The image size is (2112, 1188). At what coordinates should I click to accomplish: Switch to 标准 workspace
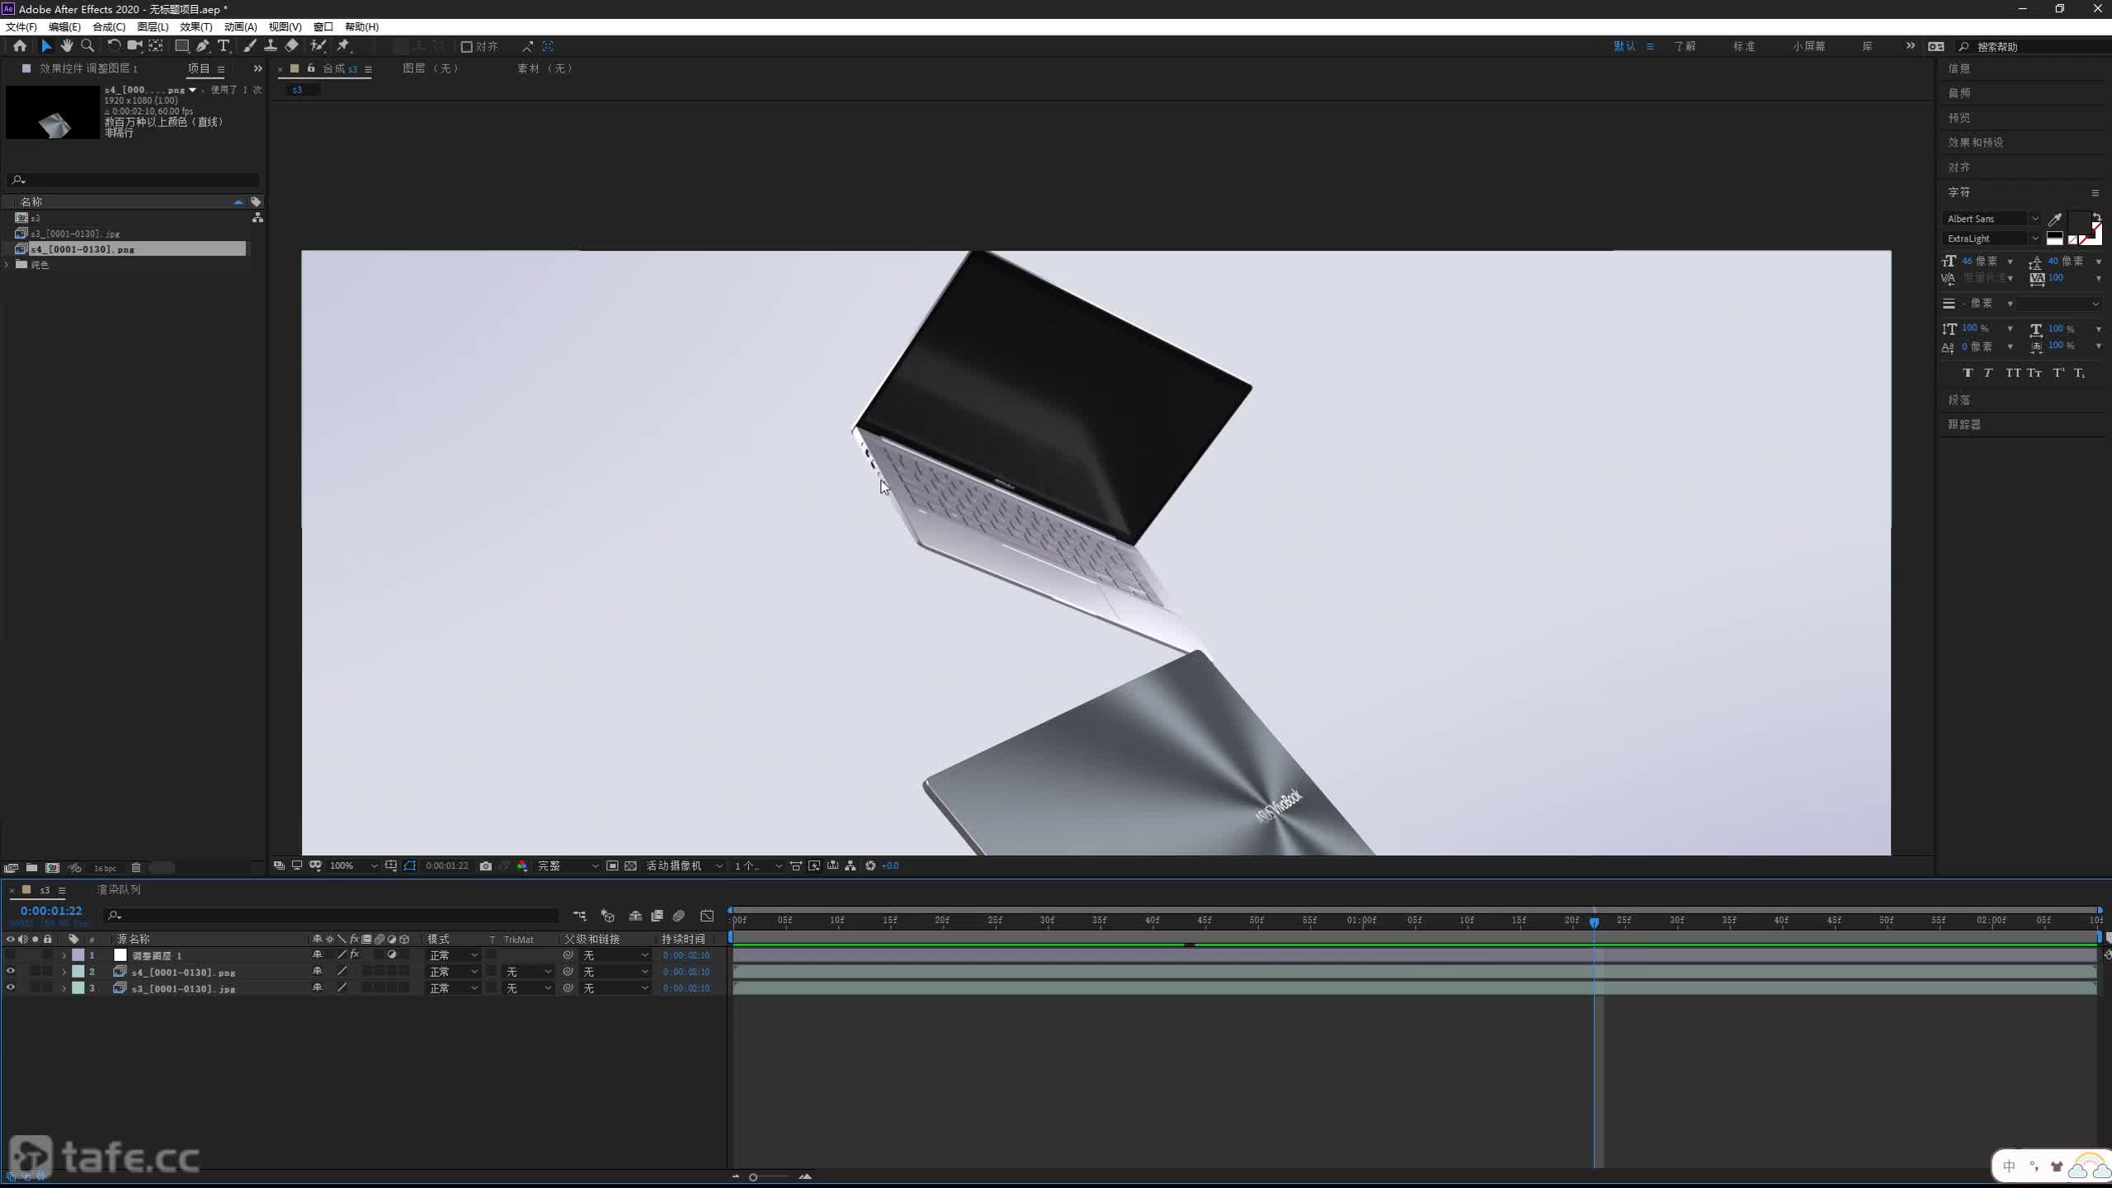pos(1744,46)
